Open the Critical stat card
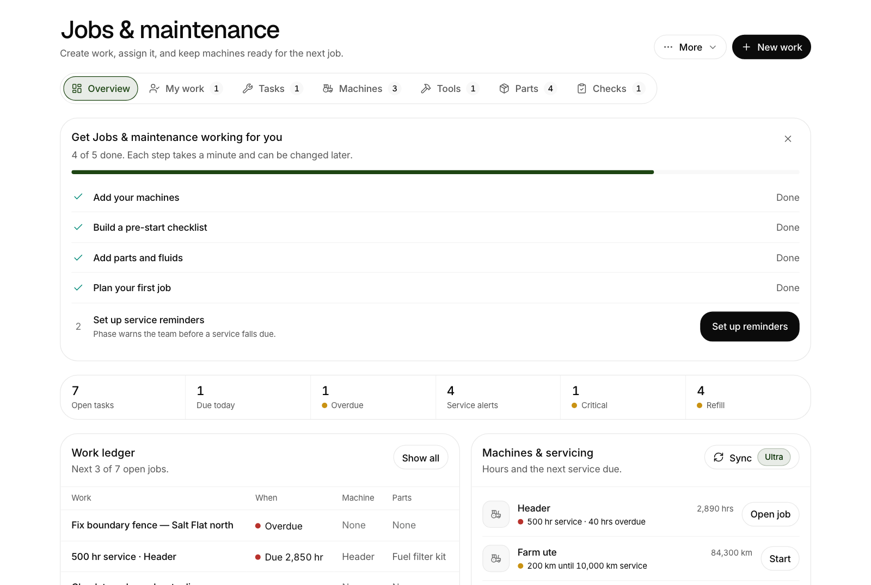 pyautogui.click(x=623, y=397)
